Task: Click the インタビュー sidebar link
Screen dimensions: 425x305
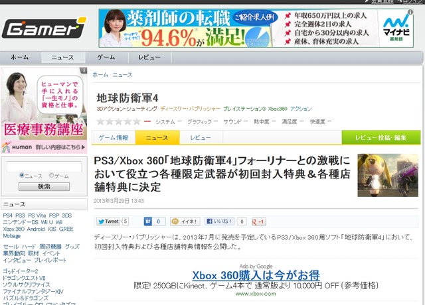Action: 17,260
